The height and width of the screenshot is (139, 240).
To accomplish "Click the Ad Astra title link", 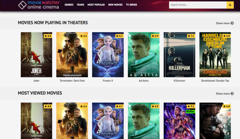I will click(x=144, y=81).
